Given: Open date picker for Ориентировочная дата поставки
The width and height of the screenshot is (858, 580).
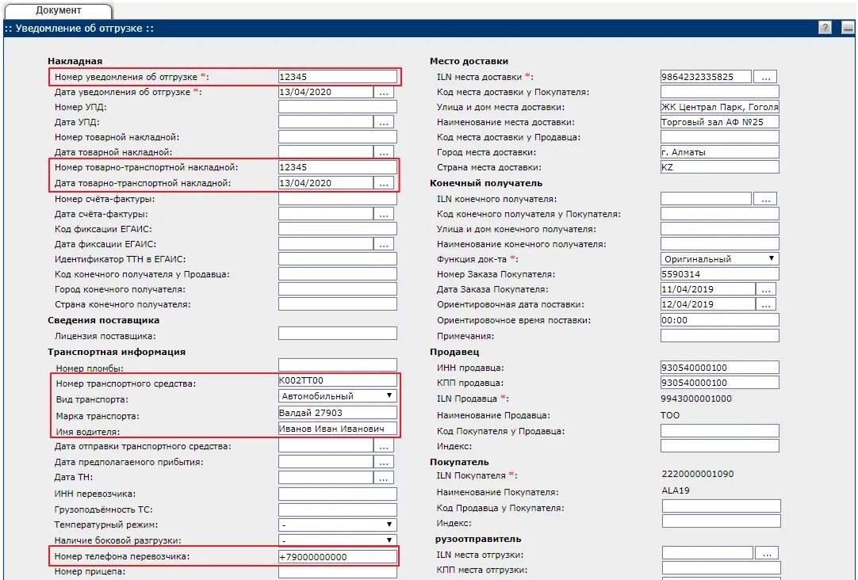Looking at the screenshot, I should coord(765,304).
